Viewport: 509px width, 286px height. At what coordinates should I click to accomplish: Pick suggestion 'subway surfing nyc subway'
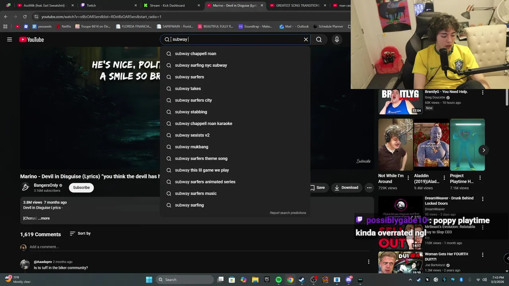tap(235, 65)
